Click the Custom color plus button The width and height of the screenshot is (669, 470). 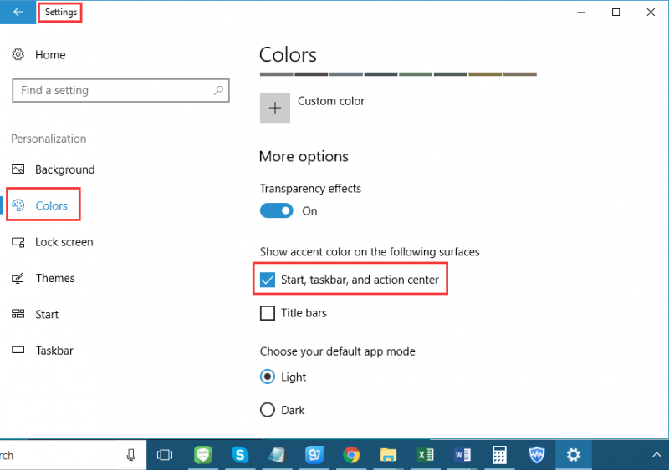tap(275, 108)
